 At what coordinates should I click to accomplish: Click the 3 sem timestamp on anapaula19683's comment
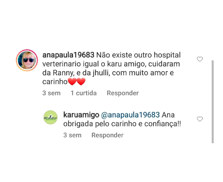pos(51,93)
